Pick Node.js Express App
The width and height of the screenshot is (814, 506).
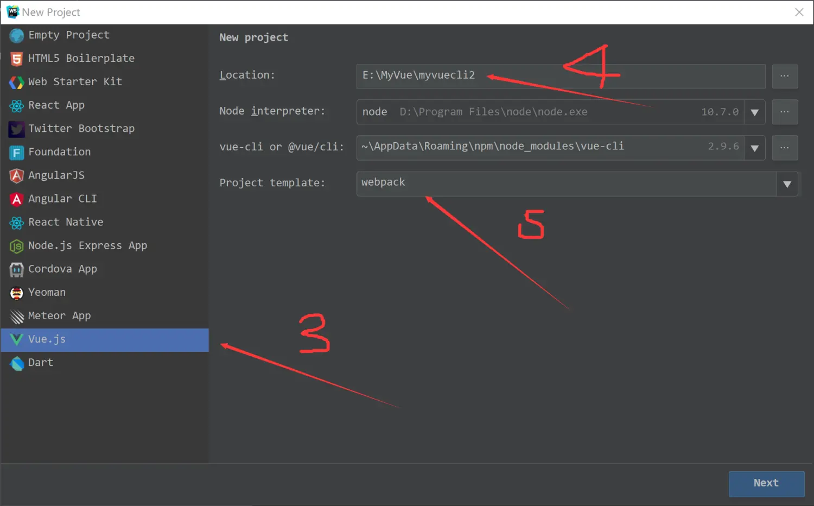(x=105, y=245)
